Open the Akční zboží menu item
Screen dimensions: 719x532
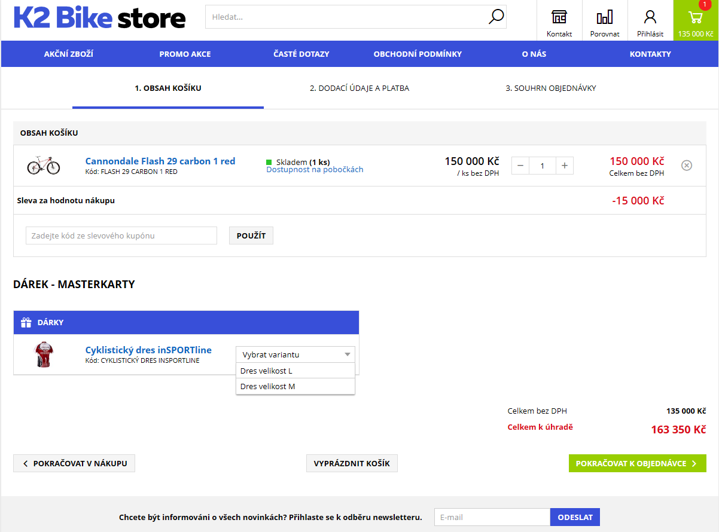pyautogui.click(x=69, y=54)
